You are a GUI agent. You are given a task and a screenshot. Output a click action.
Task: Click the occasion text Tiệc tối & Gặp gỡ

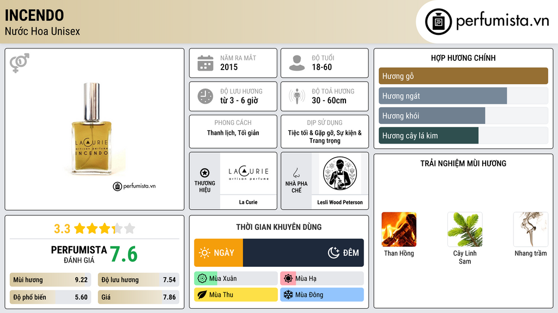[325, 136]
